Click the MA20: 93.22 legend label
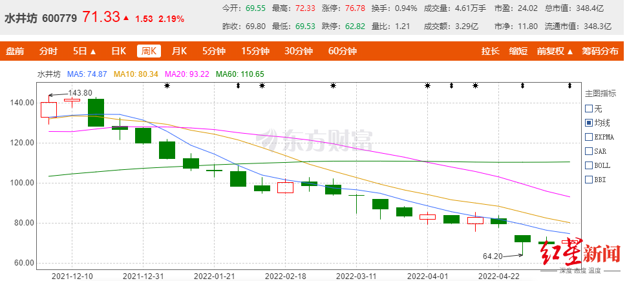 (187, 74)
